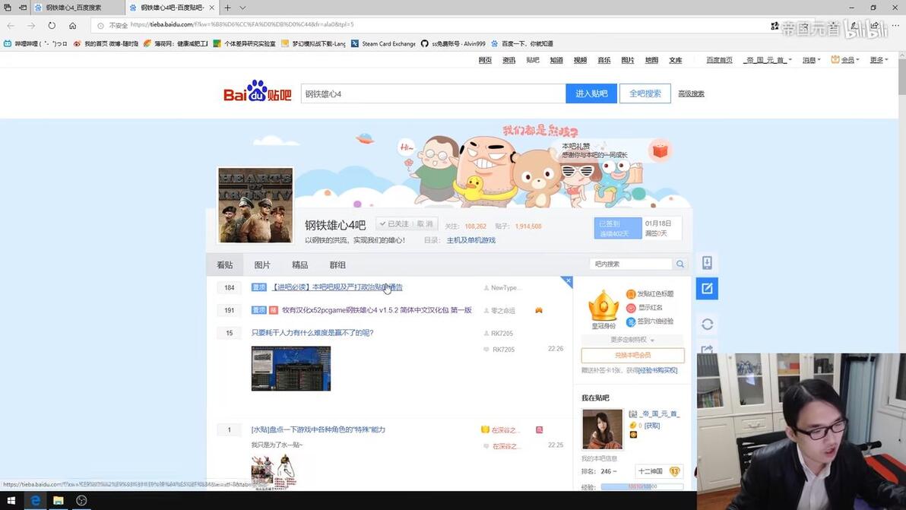The height and width of the screenshot is (510, 906).
Task: Open the 我的首页 微博 bookmark
Action: point(106,43)
